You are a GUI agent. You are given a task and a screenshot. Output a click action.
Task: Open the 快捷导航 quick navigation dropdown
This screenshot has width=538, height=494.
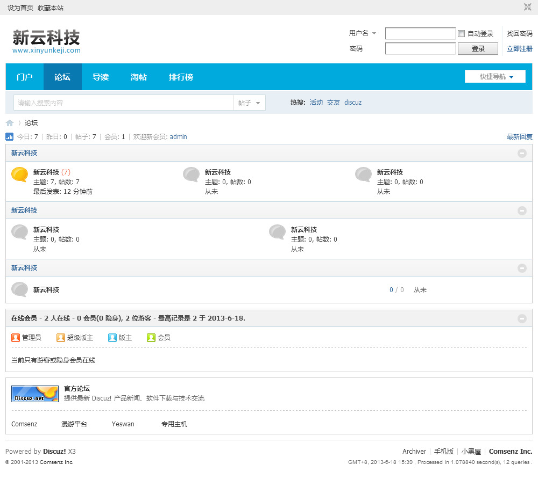tap(495, 77)
